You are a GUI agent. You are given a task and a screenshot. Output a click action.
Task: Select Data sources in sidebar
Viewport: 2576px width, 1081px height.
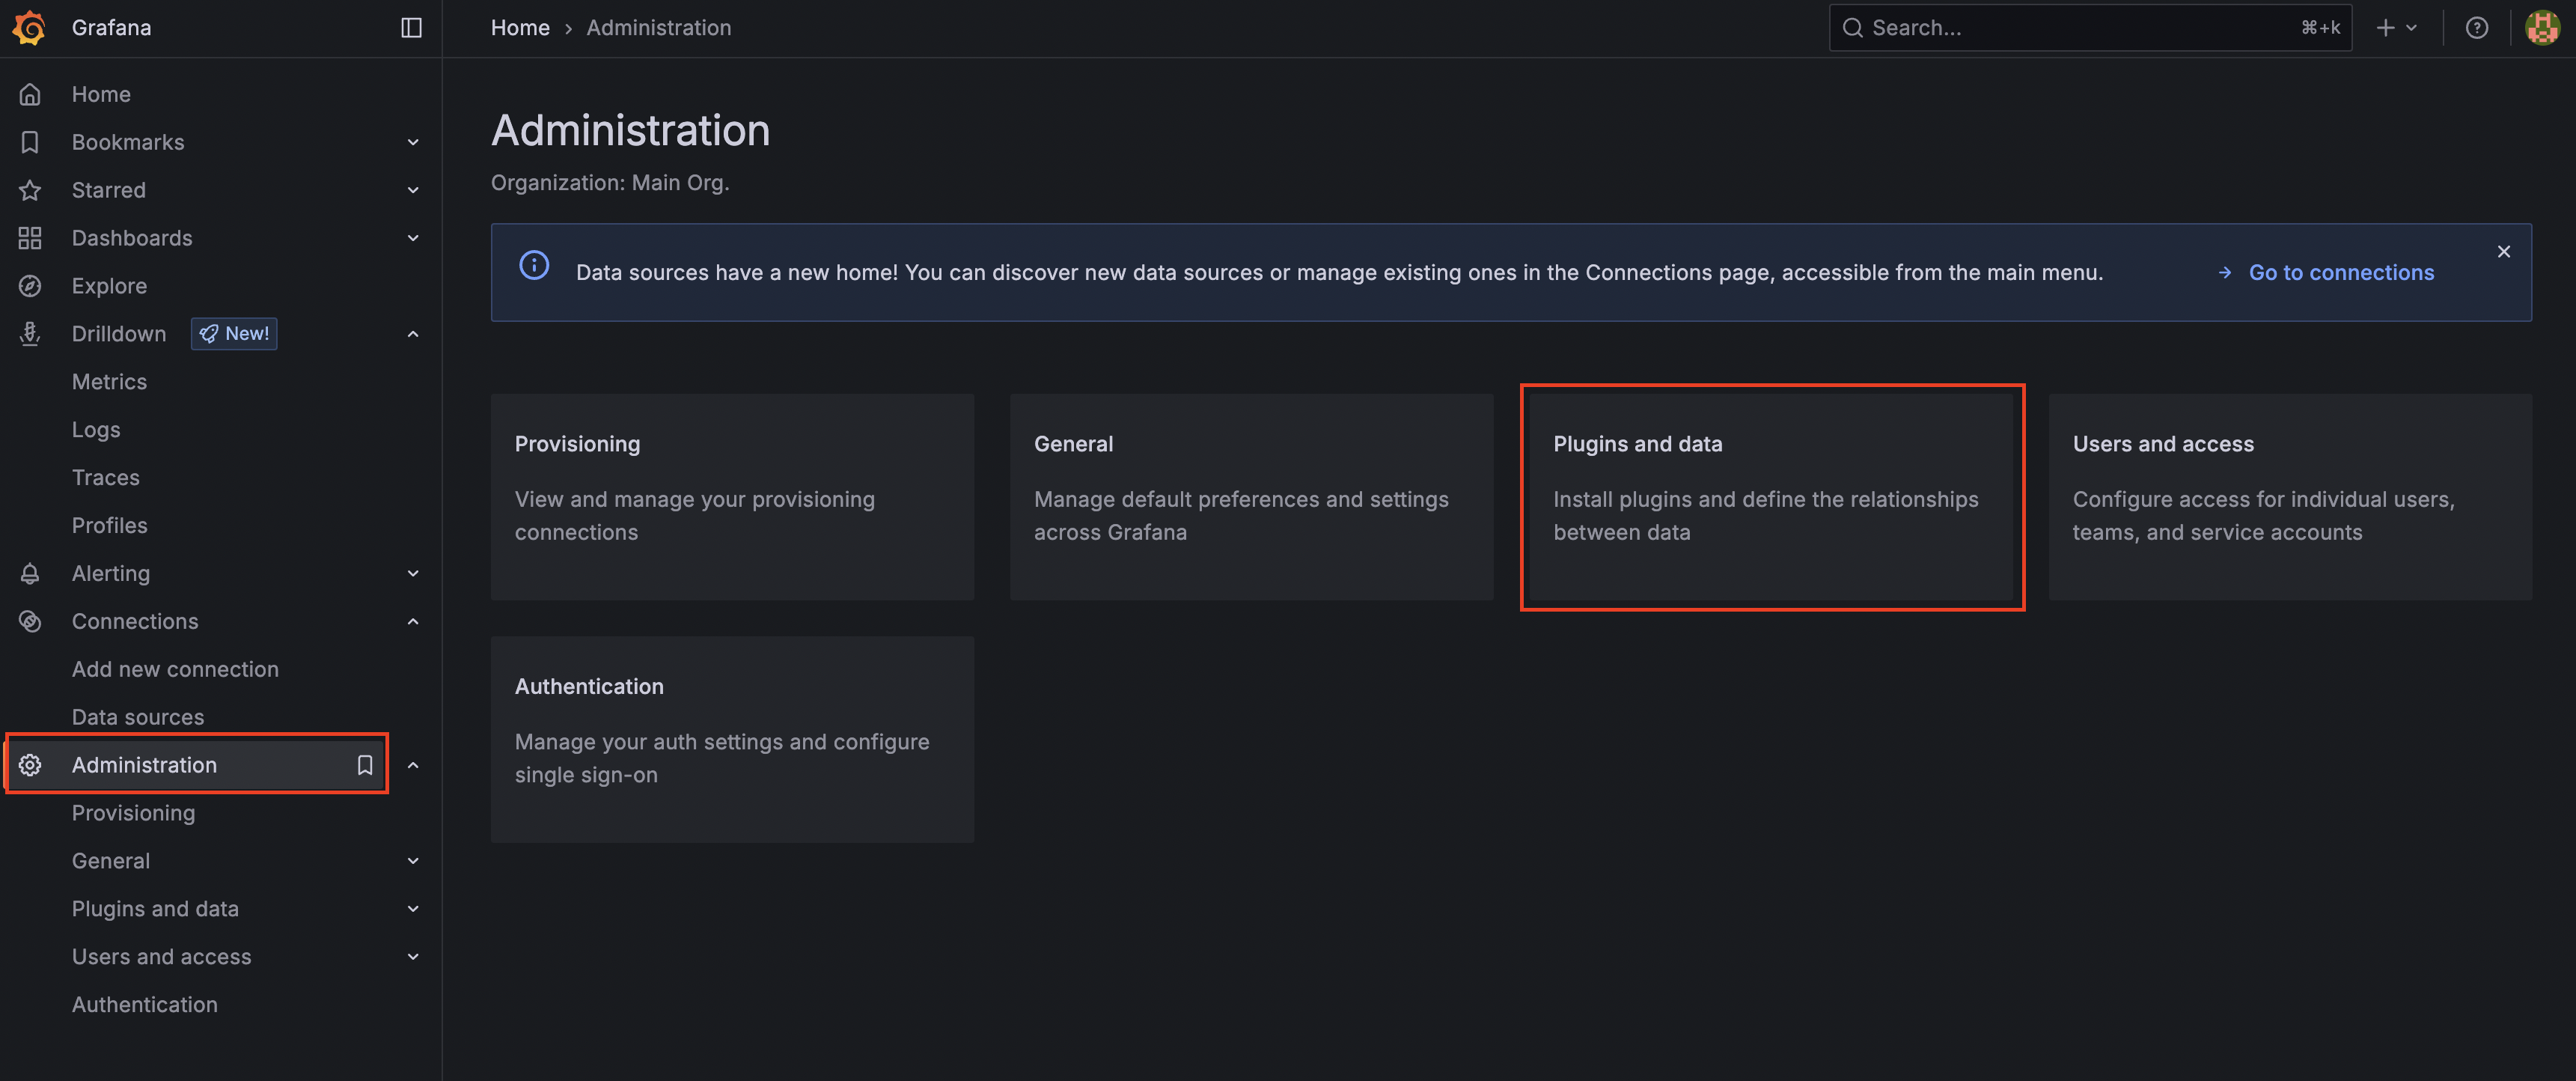click(138, 717)
